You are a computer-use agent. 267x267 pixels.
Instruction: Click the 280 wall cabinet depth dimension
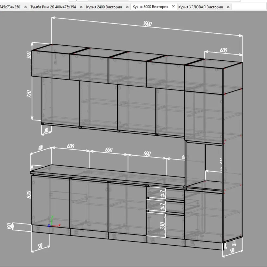46,130
